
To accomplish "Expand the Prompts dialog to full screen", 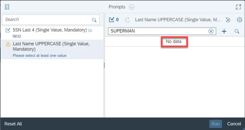I will pyautogui.click(x=238, y=7).
